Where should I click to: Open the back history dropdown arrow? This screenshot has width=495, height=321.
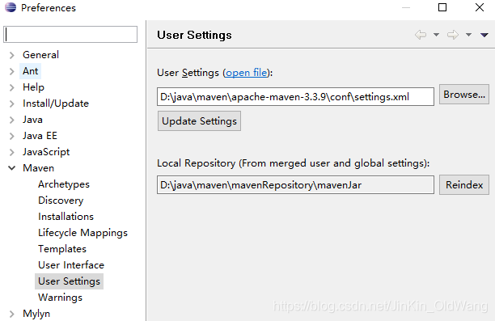click(x=436, y=35)
